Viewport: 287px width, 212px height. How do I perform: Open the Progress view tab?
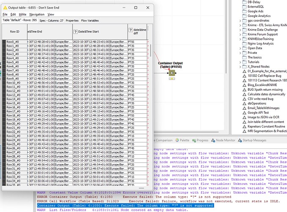[x=200, y=140]
